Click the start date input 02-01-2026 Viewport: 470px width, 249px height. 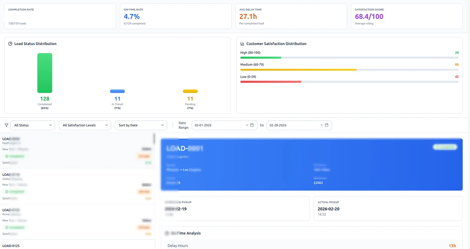tap(224, 125)
